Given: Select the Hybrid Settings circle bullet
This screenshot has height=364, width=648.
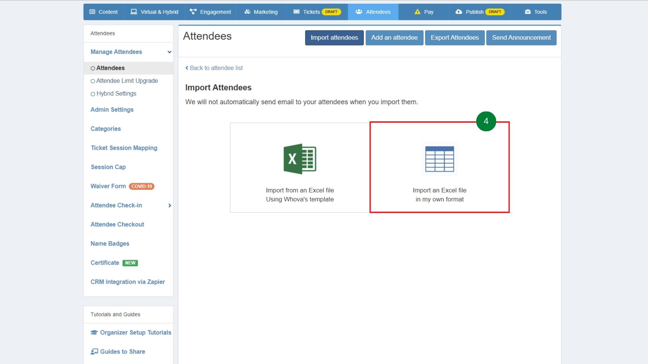Looking at the screenshot, I should coord(92,94).
